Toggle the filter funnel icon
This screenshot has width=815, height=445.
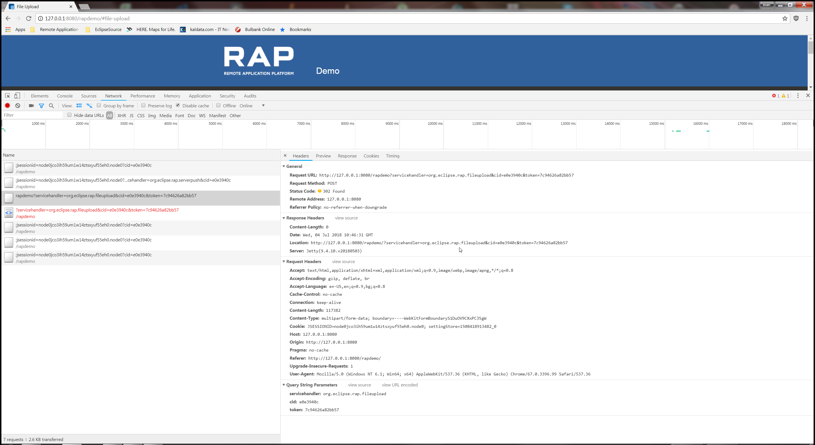click(x=41, y=106)
